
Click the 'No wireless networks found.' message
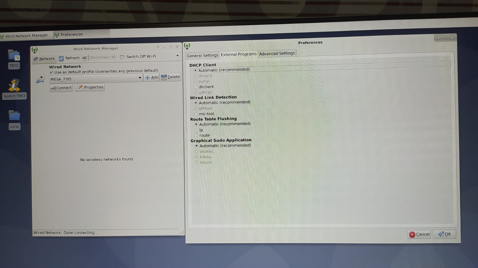click(x=107, y=159)
